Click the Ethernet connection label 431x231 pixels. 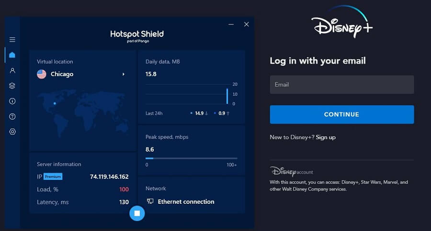point(186,202)
